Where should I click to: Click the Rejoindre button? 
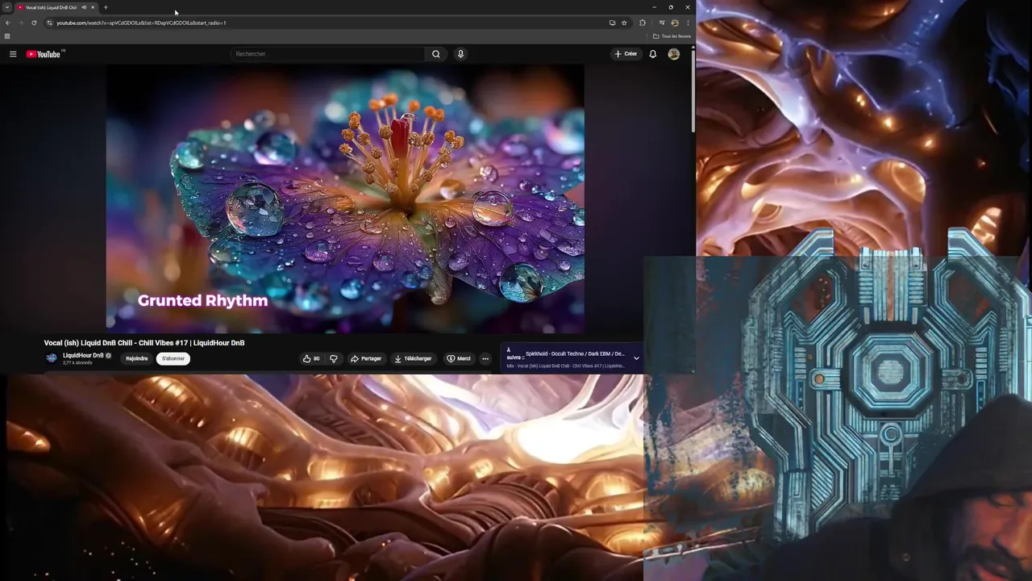pyautogui.click(x=137, y=358)
